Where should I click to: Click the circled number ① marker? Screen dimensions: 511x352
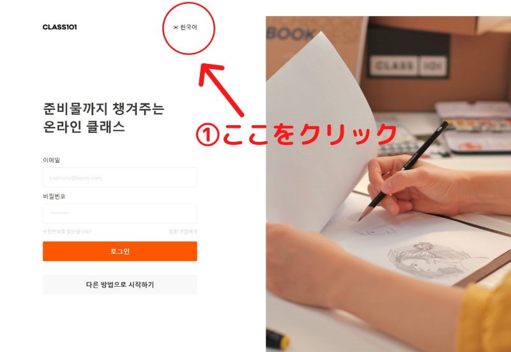[x=208, y=135]
